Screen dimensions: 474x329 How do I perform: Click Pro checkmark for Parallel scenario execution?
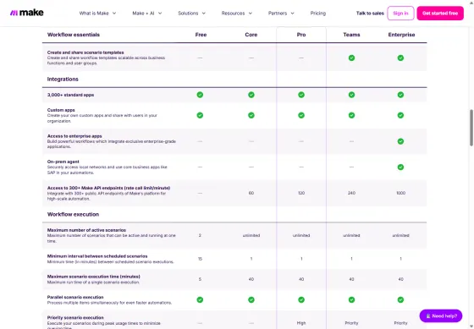[x=301, y=299]
